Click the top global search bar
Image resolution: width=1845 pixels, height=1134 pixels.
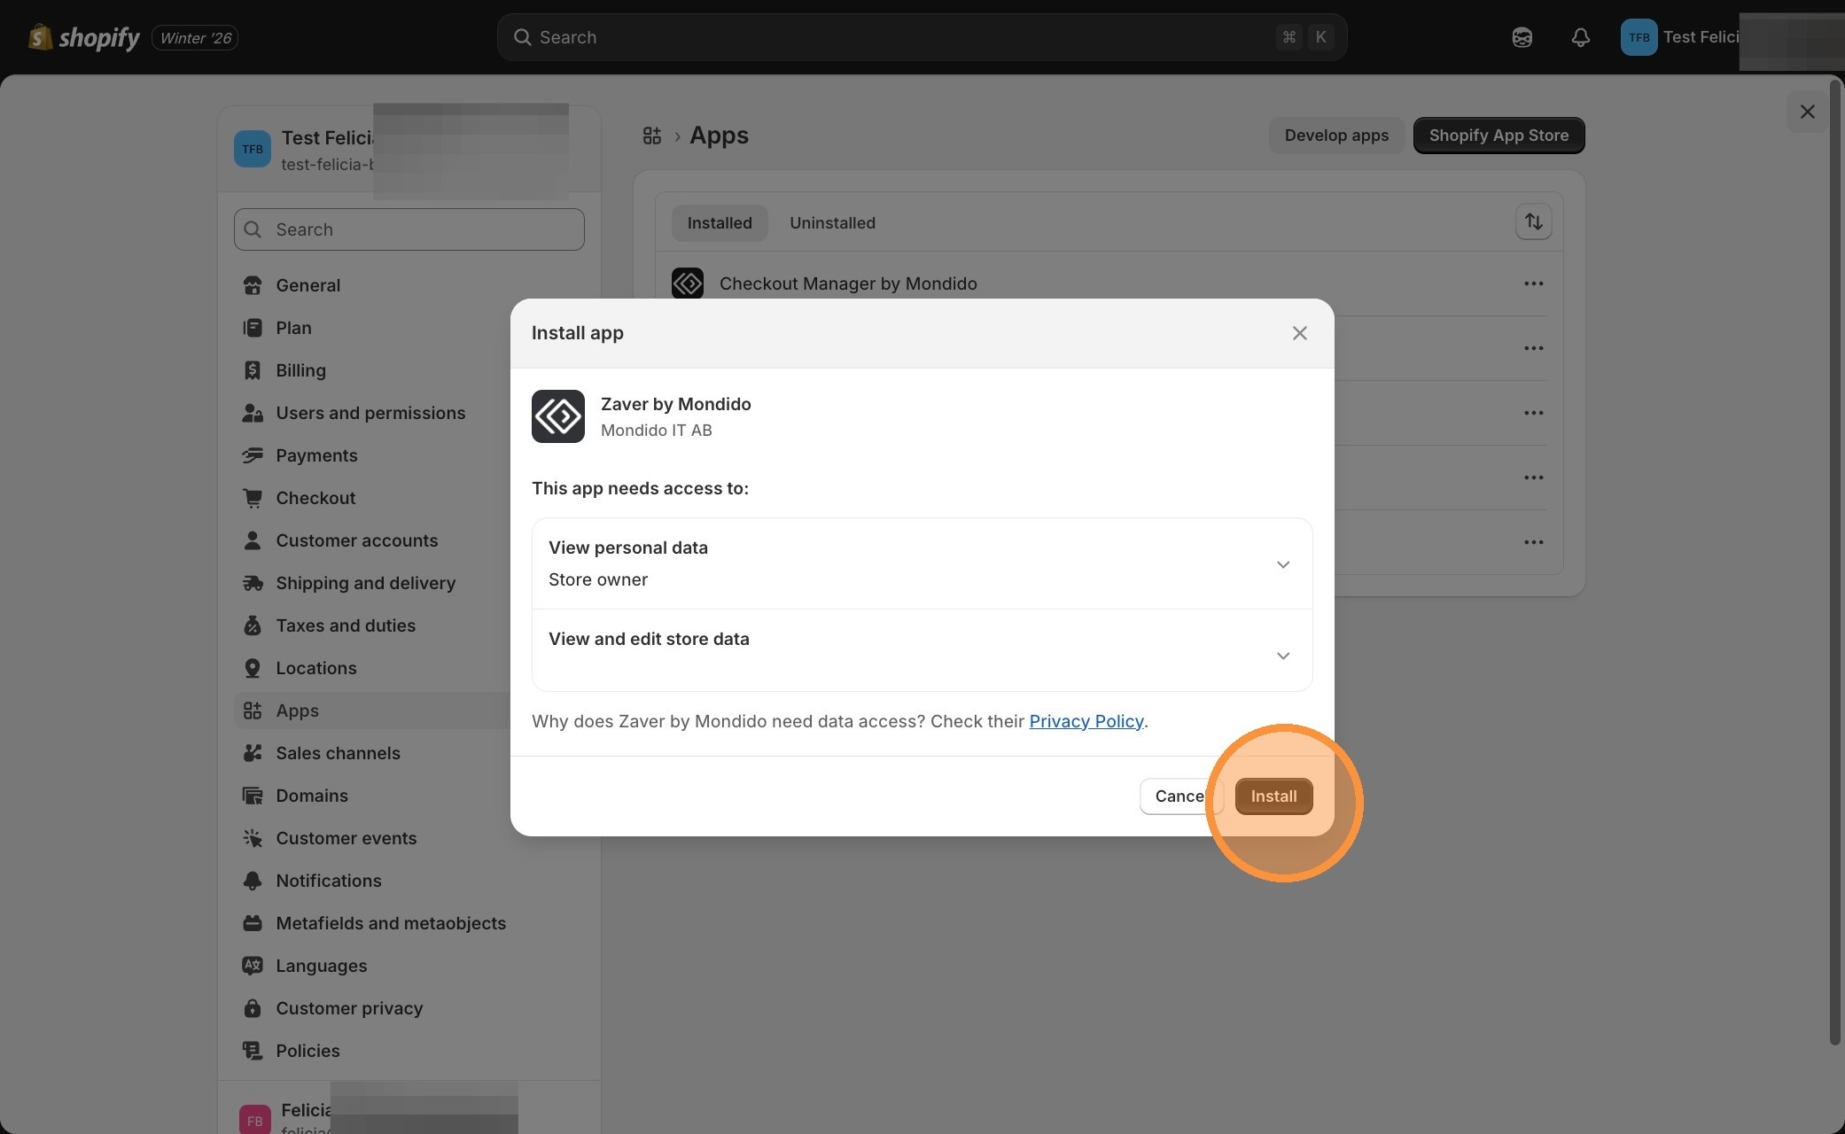922,37
